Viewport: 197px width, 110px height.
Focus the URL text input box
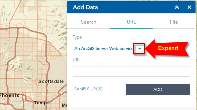131,71
